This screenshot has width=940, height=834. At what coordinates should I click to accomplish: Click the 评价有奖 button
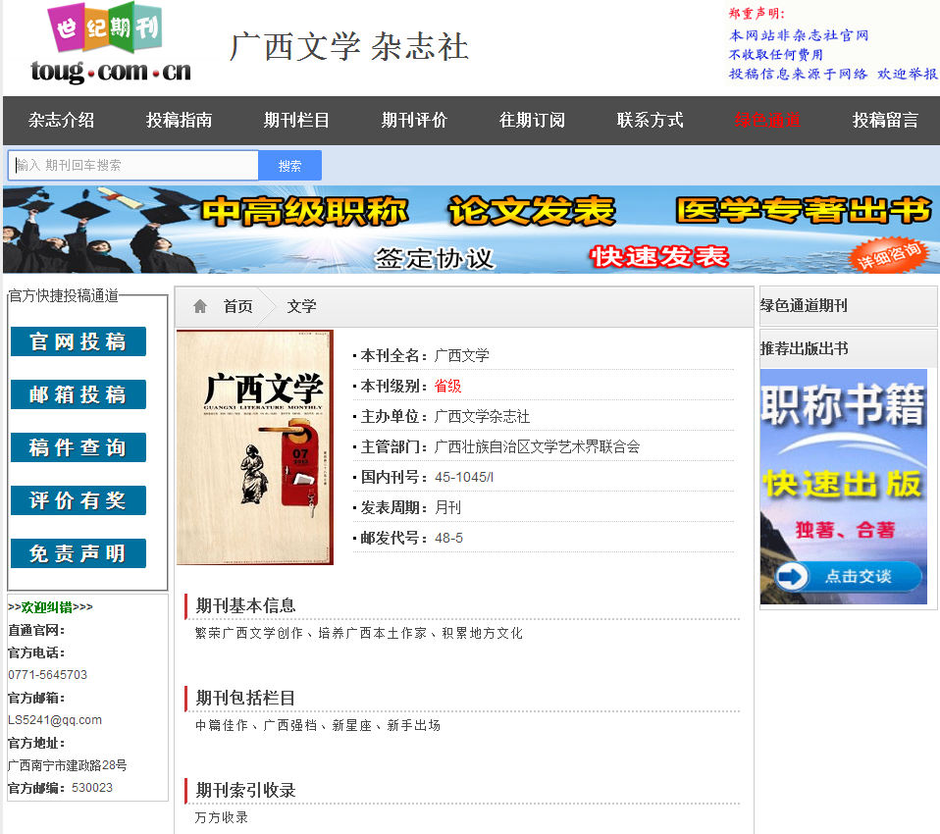78,500
